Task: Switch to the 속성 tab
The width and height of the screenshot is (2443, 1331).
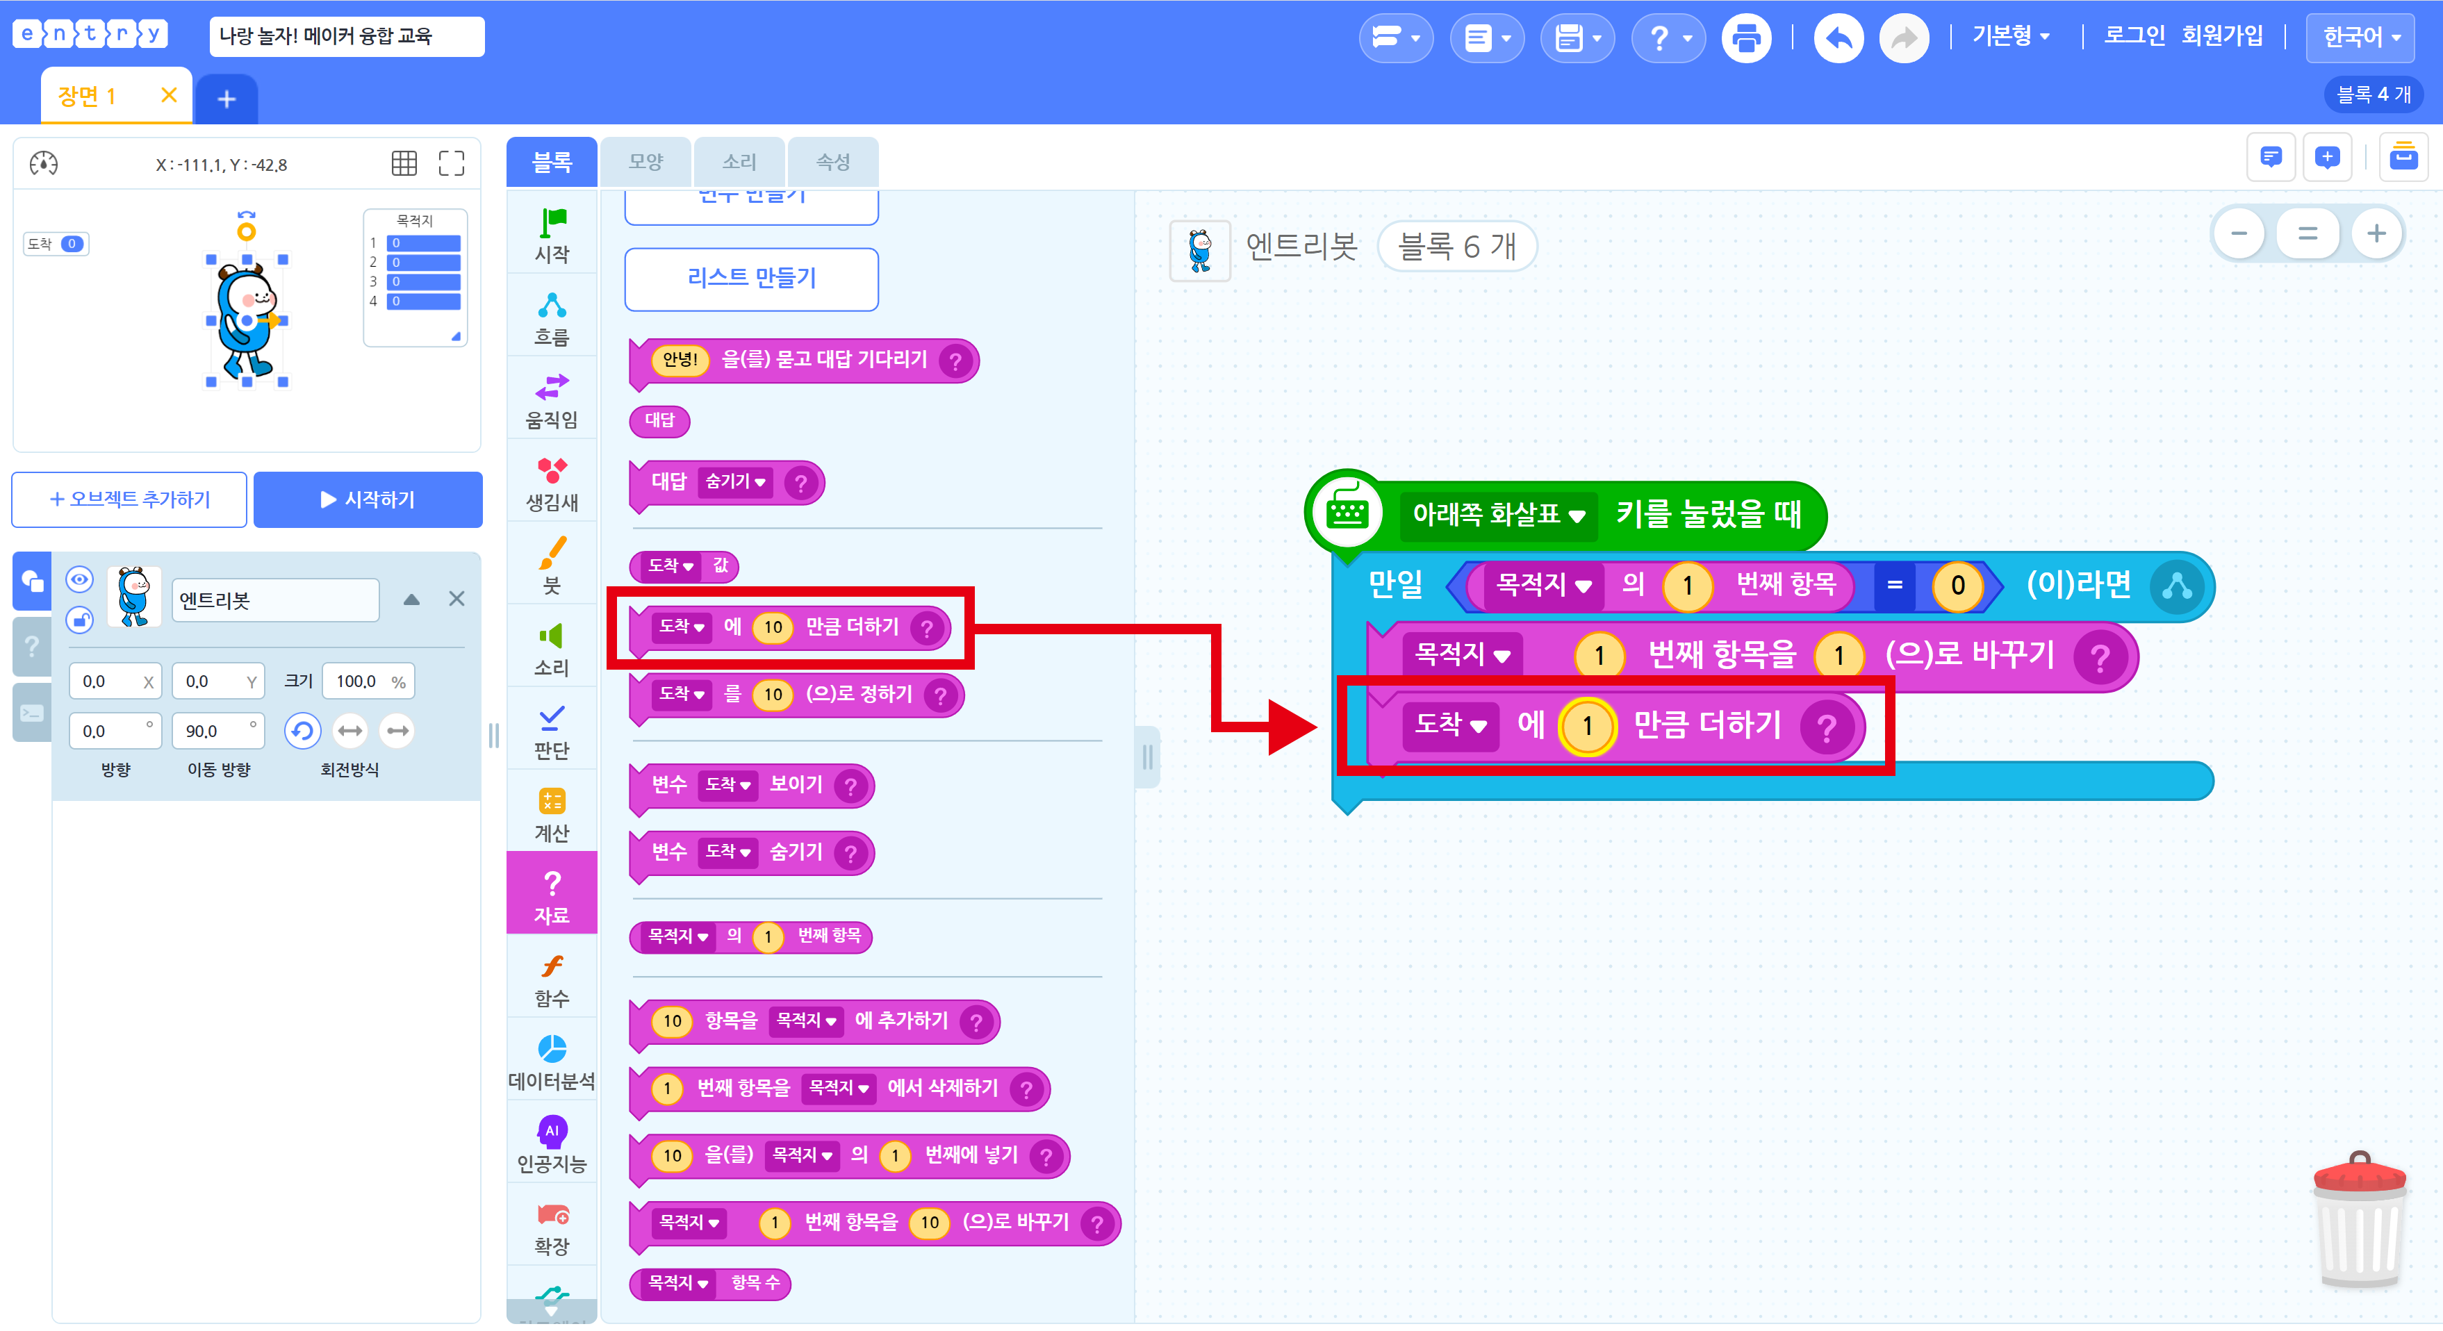Action: tap(832, 162)
